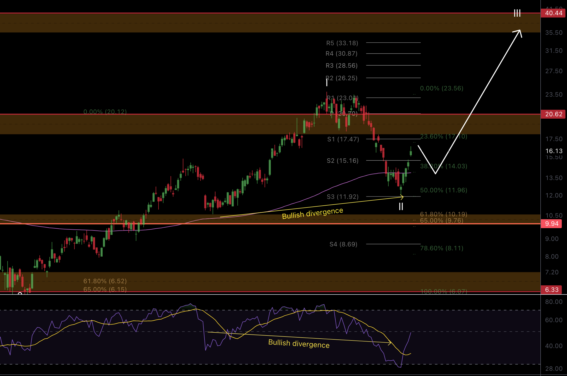Viewport: 567px width, 376px height.
Task: Click the R3 (28.56) pivot label
Action: [x=342, y=66]
